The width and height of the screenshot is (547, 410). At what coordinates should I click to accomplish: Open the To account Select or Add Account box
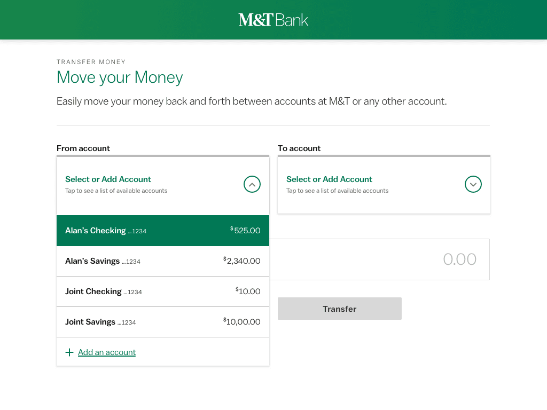pyautogui.click(x=384, y=184)
